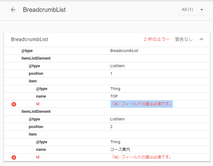
Task: Collapse the BreadcrumbList card chevron
Action: tap(201, 39)
